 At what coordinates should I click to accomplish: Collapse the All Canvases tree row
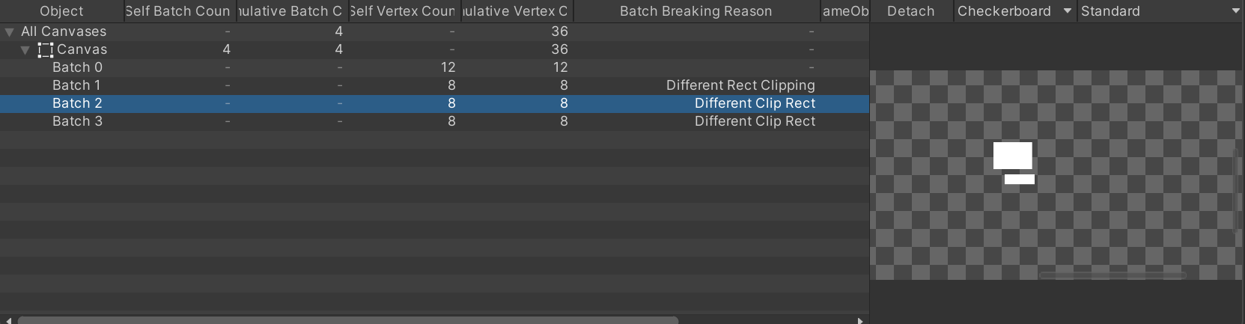(9, 32)
